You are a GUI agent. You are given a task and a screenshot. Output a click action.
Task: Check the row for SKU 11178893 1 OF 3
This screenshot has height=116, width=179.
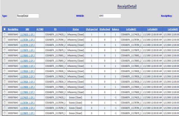5,55
